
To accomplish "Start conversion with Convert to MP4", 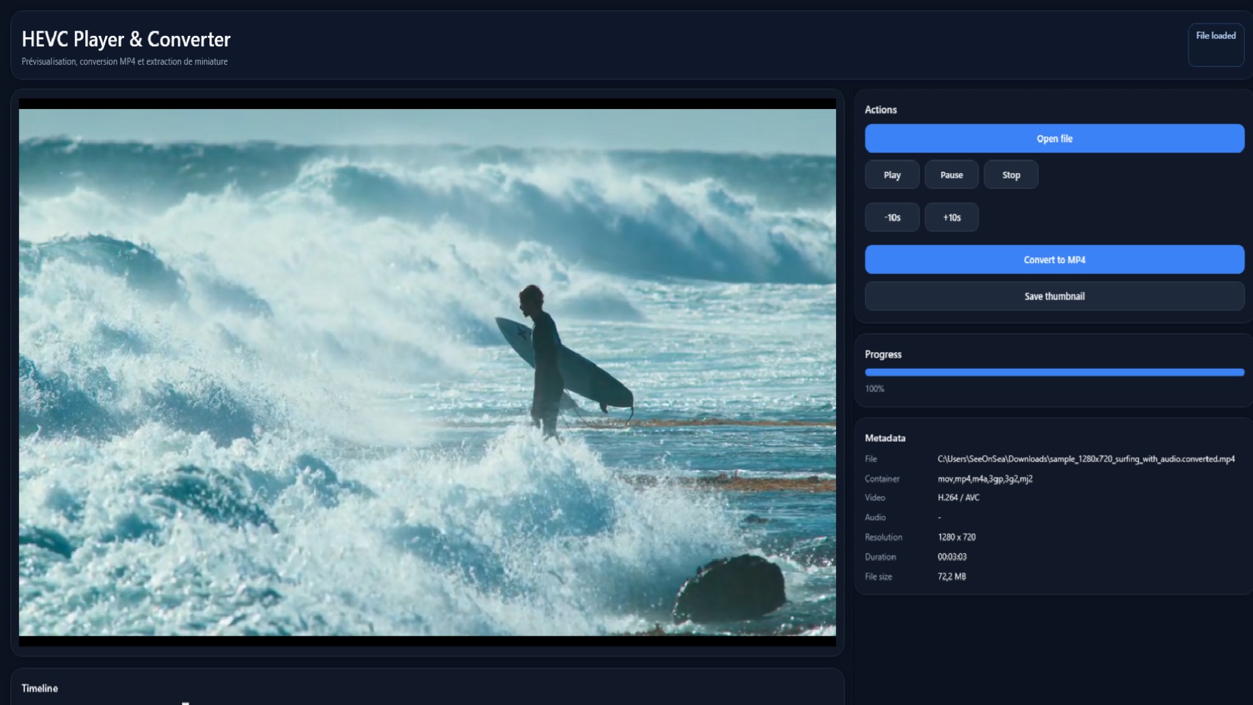I will (1054, 260).
